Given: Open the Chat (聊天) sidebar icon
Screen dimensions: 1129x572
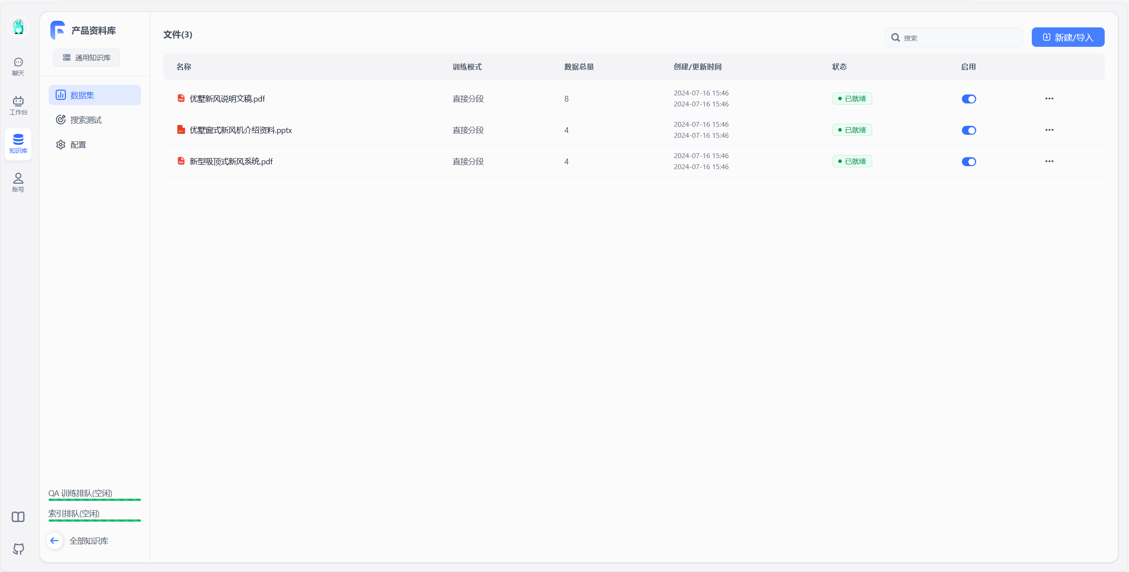Looking at the screenshot, I should click(x=18, y=67).
